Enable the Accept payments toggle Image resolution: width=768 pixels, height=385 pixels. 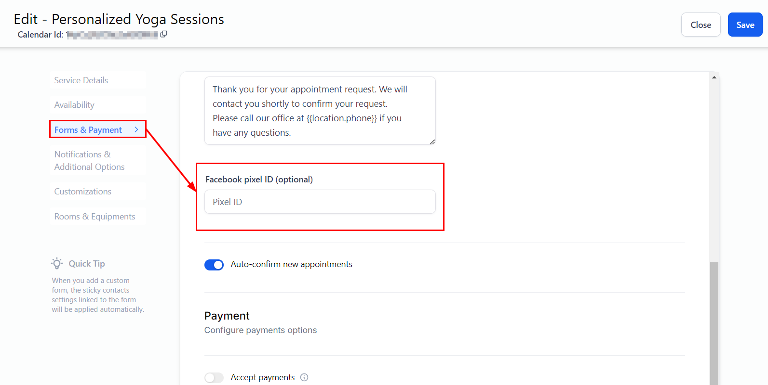click(214, 378)
